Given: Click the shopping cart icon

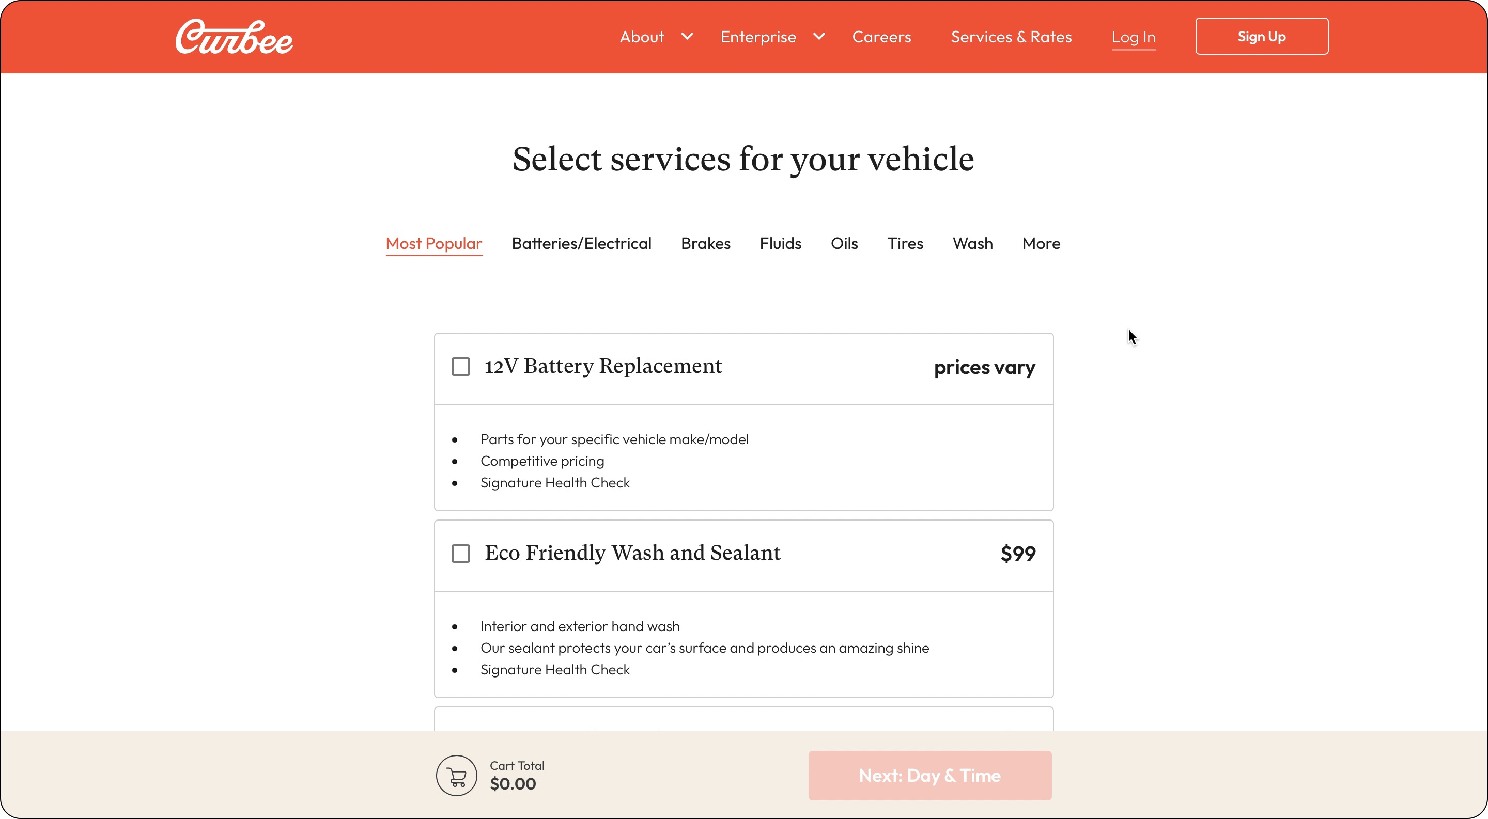Looking at the screenshot, I should [x=456, y=776].
